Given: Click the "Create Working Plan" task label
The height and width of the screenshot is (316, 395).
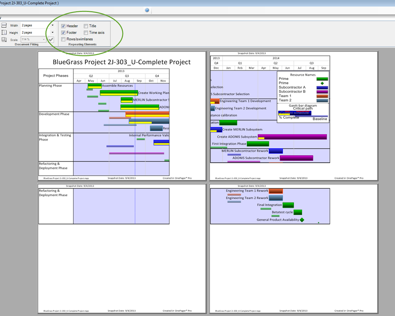Looking at the screenshot, I should coord(154,93).
